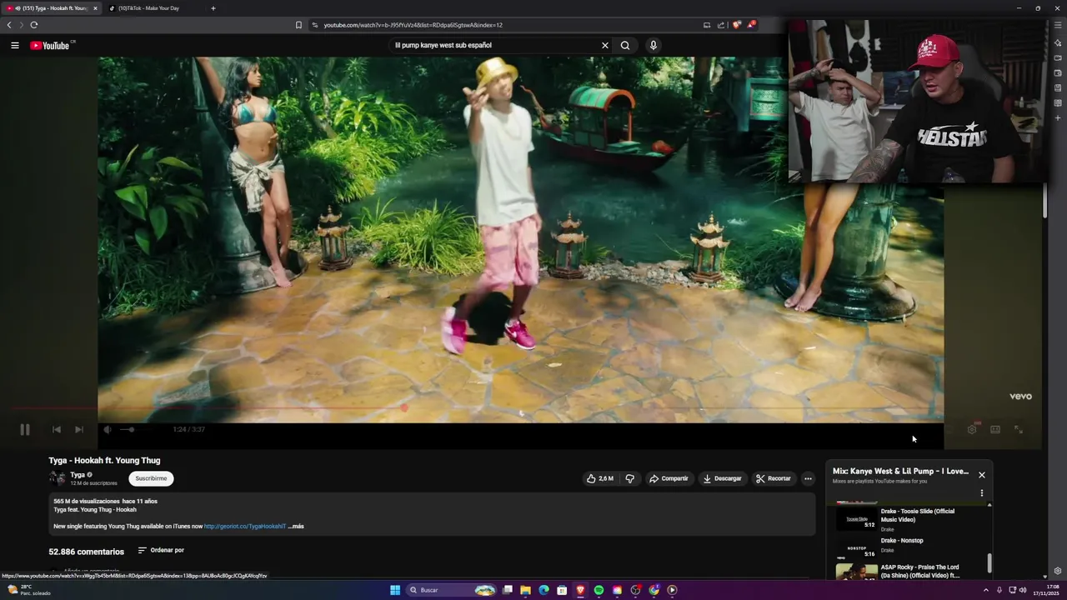Click the Descargar download button
Image resolution: width=1067 pixels, height=600 pixels.
pyautogui.click(x=722, y=478)
